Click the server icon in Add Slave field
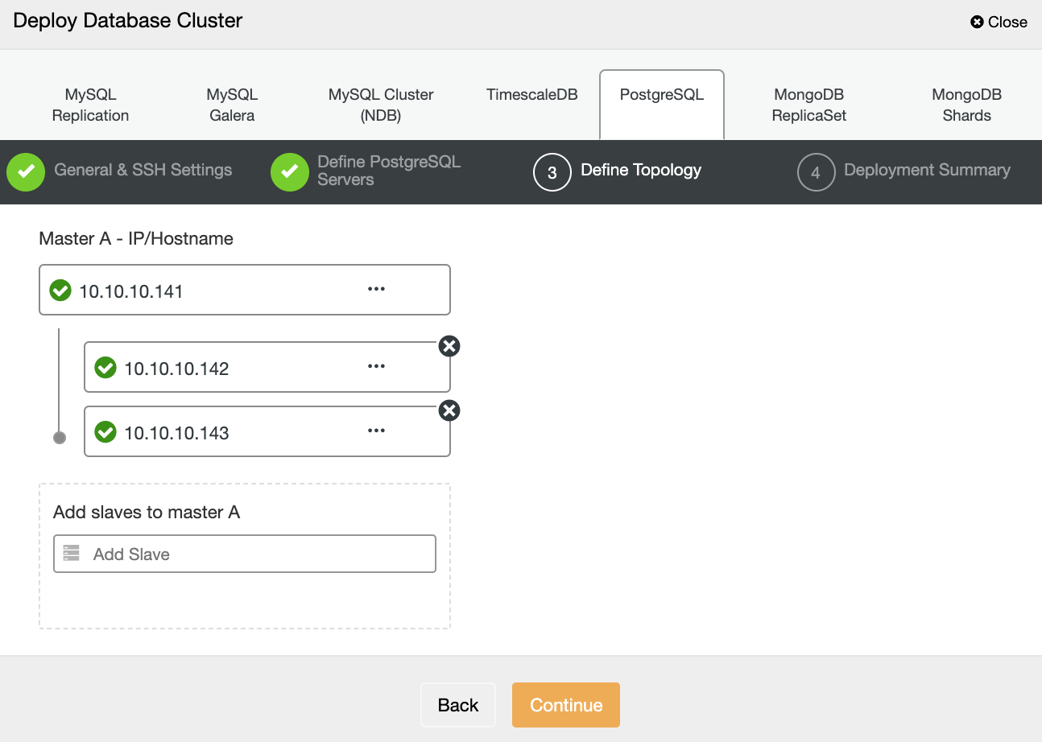 pos(72,553)
